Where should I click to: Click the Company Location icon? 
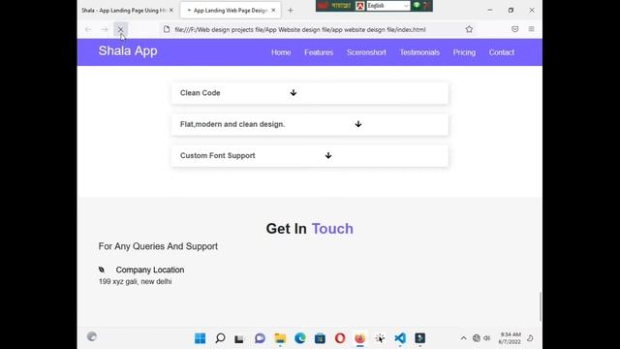(x=102, y=270)
